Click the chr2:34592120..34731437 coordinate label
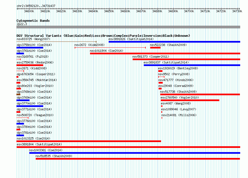 (36, 6)
